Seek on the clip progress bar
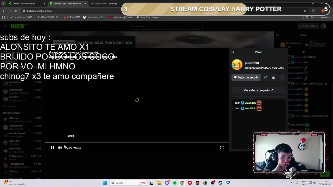This screenshot has width=333, height=187. pos(137,142)
